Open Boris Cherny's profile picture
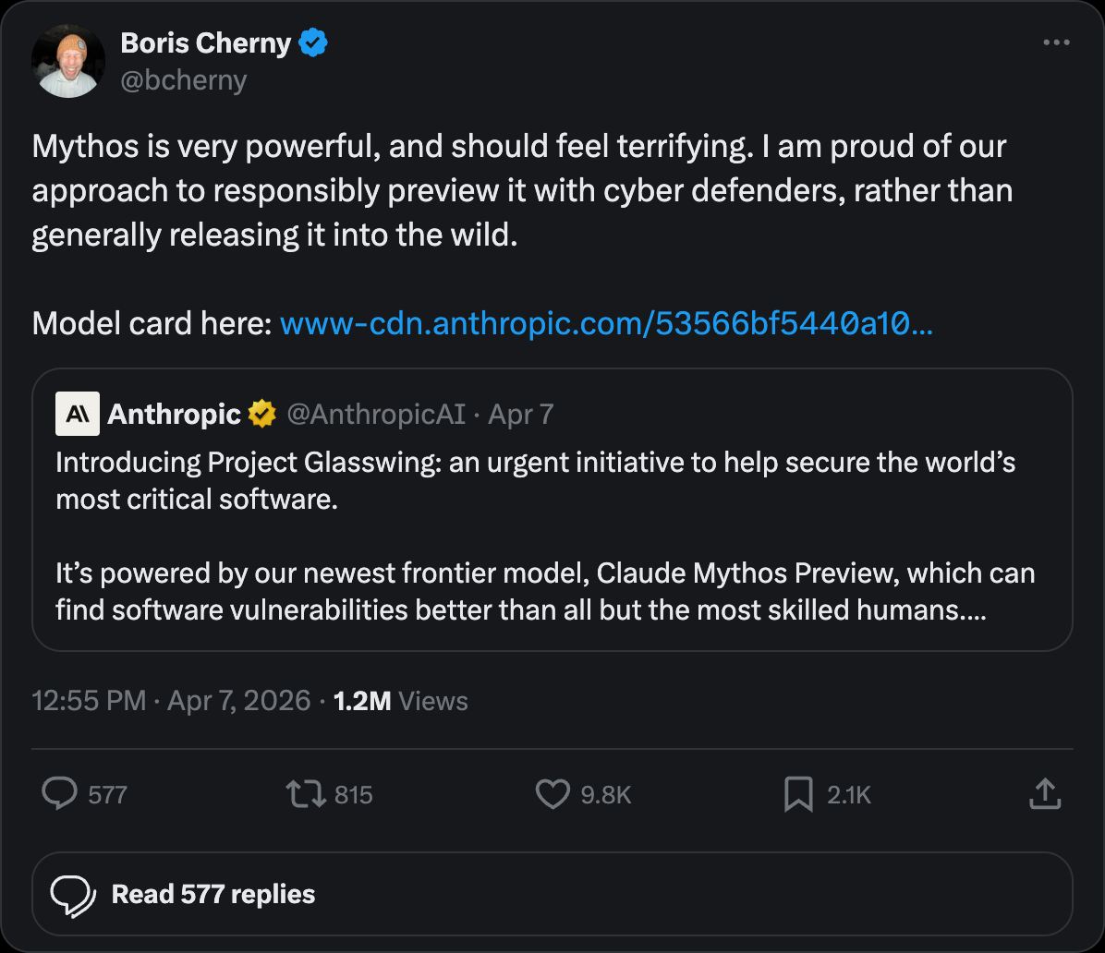The height and width of the screenshot is (953, 1105). pyautogui.click(x=68, y=61)
